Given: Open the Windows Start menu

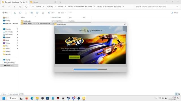Looking at the screenshot, I should coord(4,98).
